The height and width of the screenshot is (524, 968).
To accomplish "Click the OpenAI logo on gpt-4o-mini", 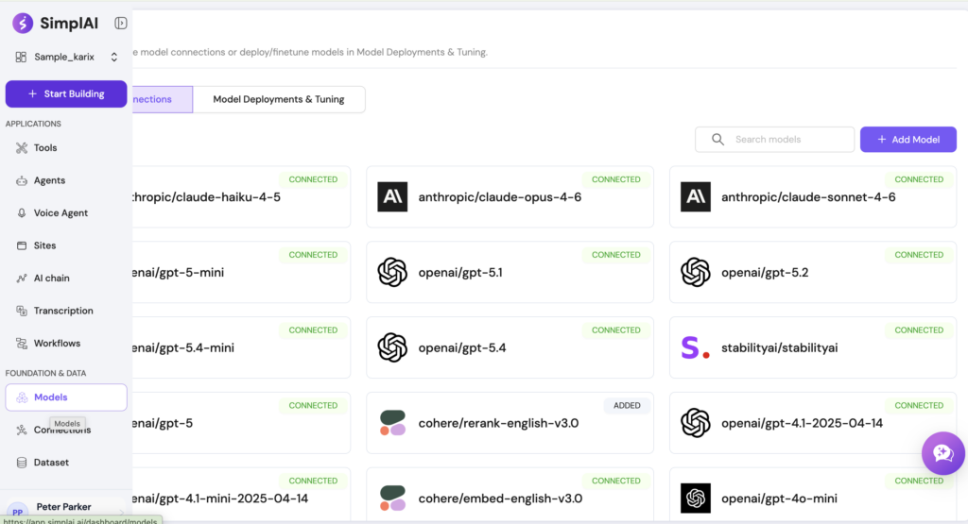I will (696, 499).
